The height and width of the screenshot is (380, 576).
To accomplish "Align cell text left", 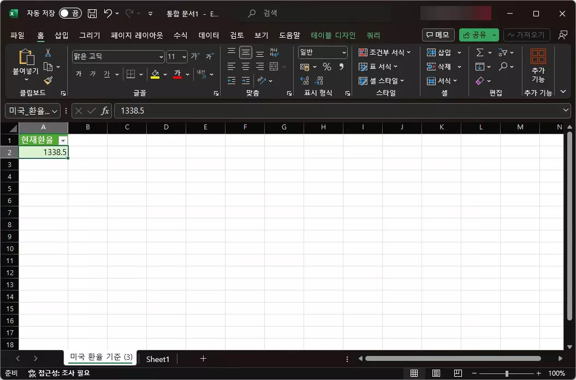I will (x=231, y=67).
